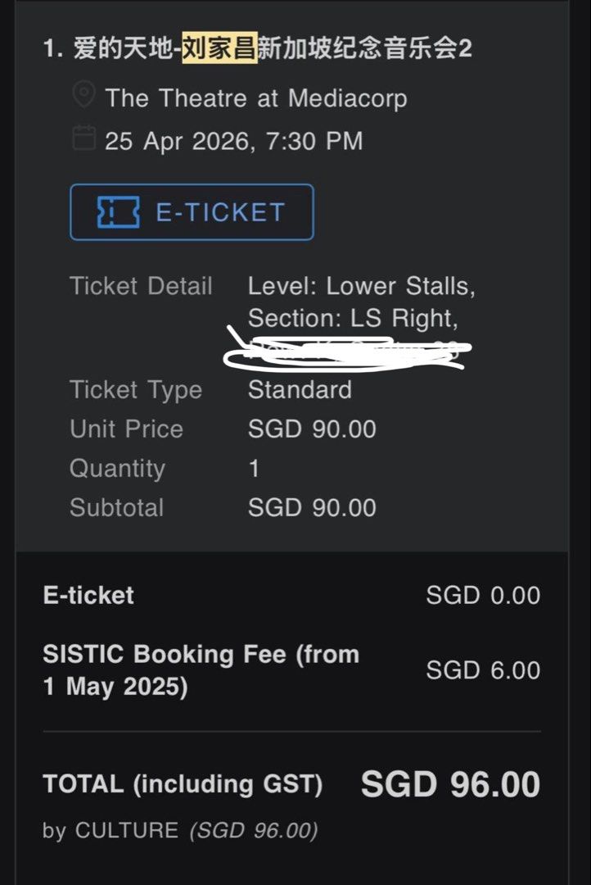Select the event title 爱的天地-刘家昌新加坡纪念音乐会2
This screenshot has width=591, height=885.
pos(264,39)
